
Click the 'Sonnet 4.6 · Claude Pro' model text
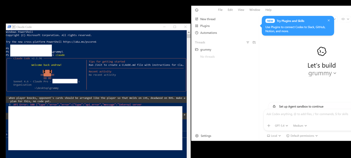(x=31, y=82)
